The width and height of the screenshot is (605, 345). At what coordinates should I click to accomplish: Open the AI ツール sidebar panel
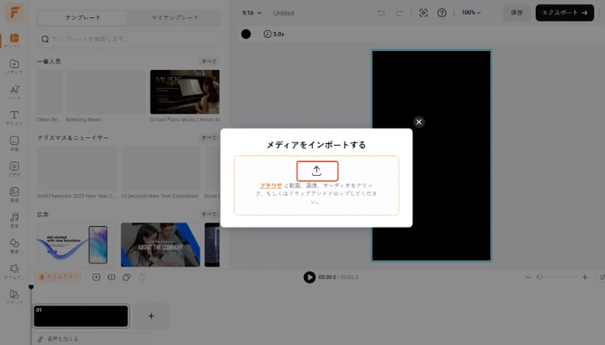tap(15, 92)
